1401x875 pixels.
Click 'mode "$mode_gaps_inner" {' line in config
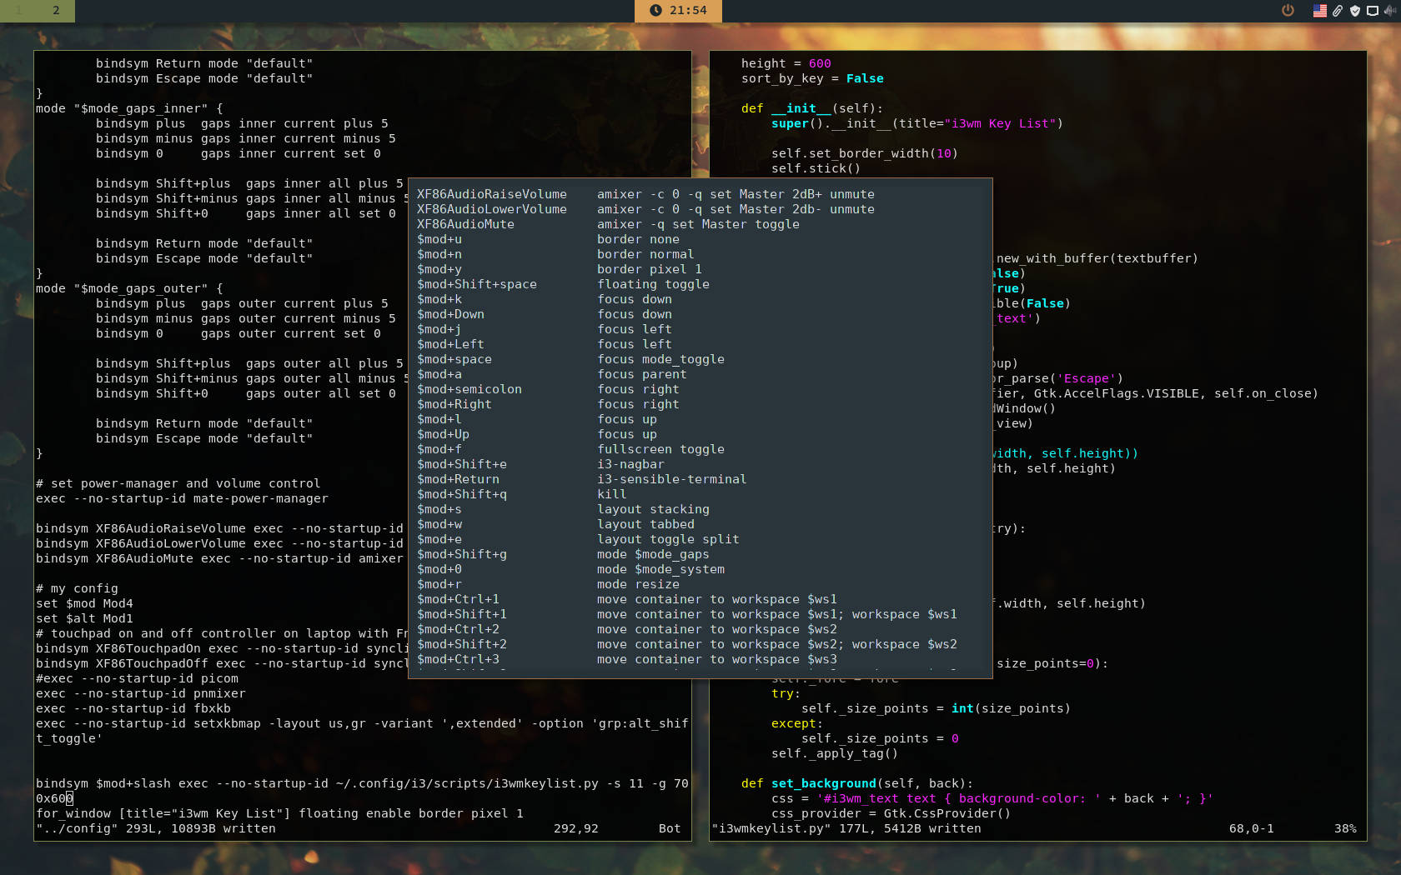[x=129, y=108]
